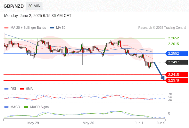189x128 pixels.
Task: Click the May 30 date axis label
Action: coord(88,123)
